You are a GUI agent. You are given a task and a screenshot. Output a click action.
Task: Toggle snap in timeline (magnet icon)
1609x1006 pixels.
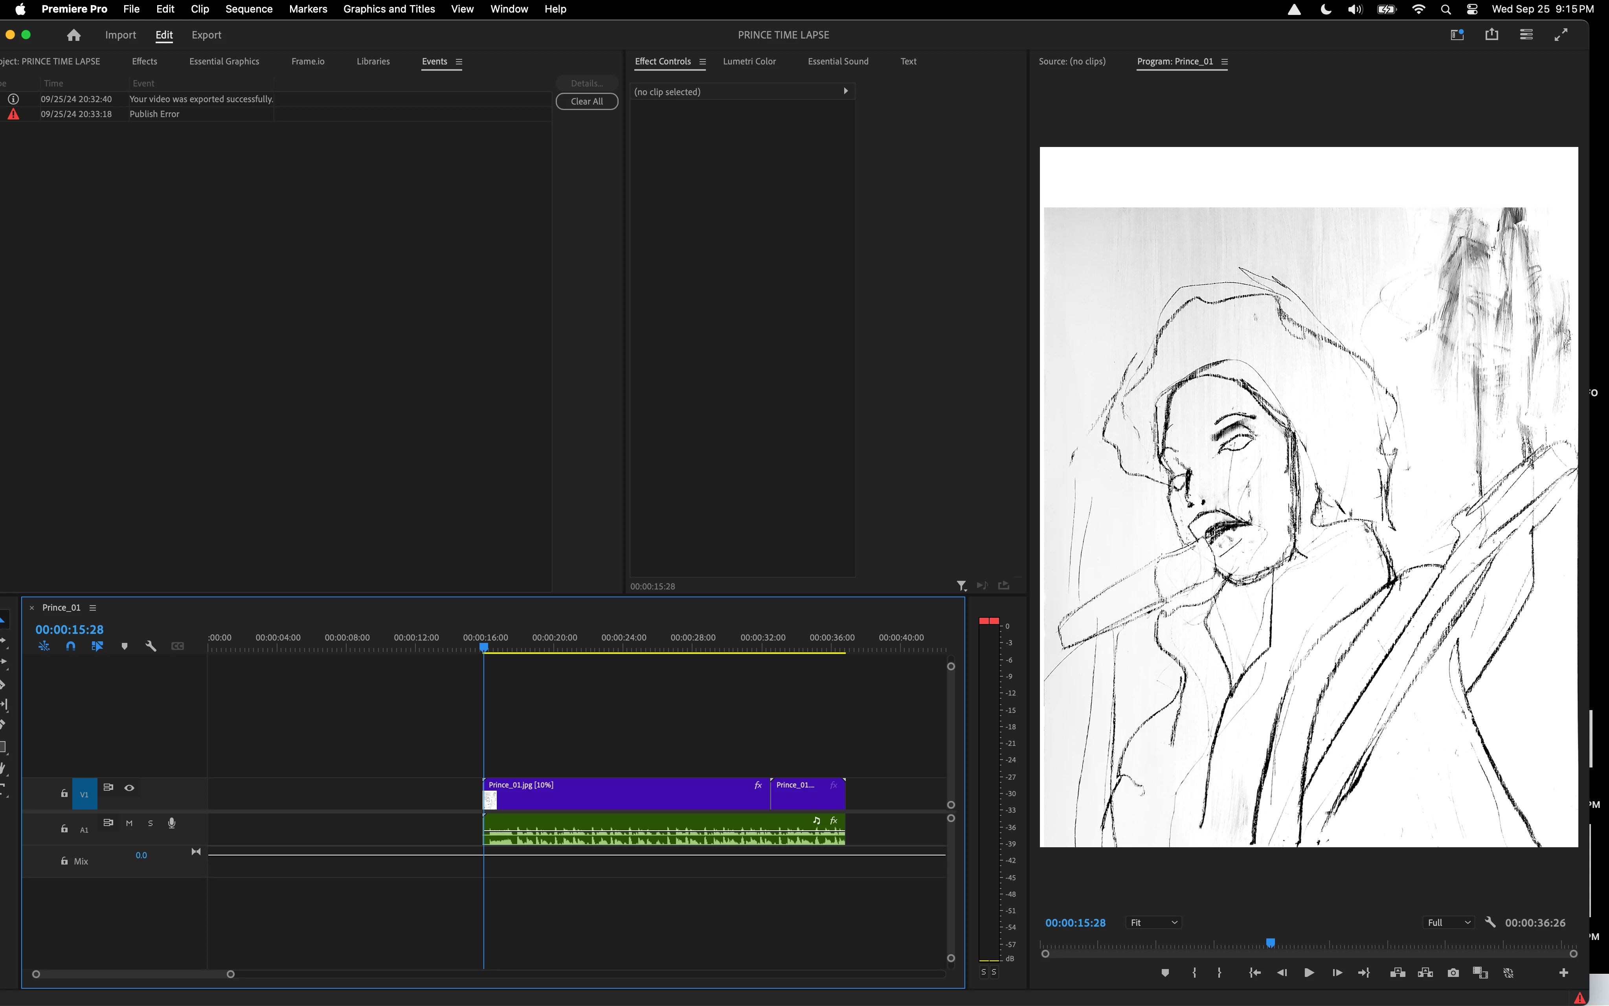[x=70, y=646]
